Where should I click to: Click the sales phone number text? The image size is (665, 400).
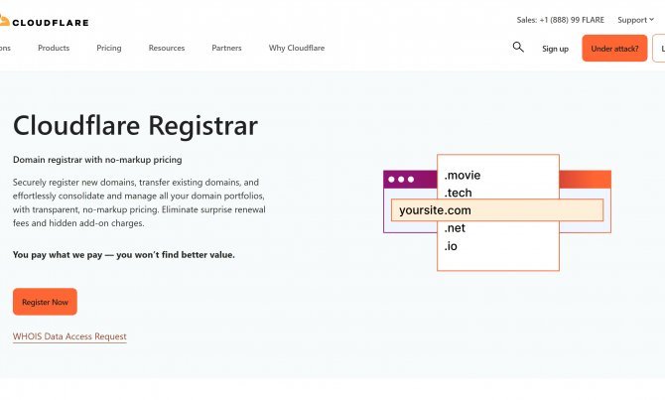point(560,20)
